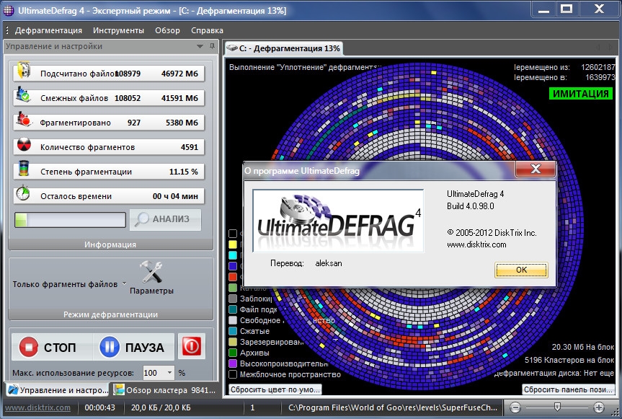Viewport: 622px width, 419px height.
Task: Click the Архивы green color swatch
Action: [233, 353]
